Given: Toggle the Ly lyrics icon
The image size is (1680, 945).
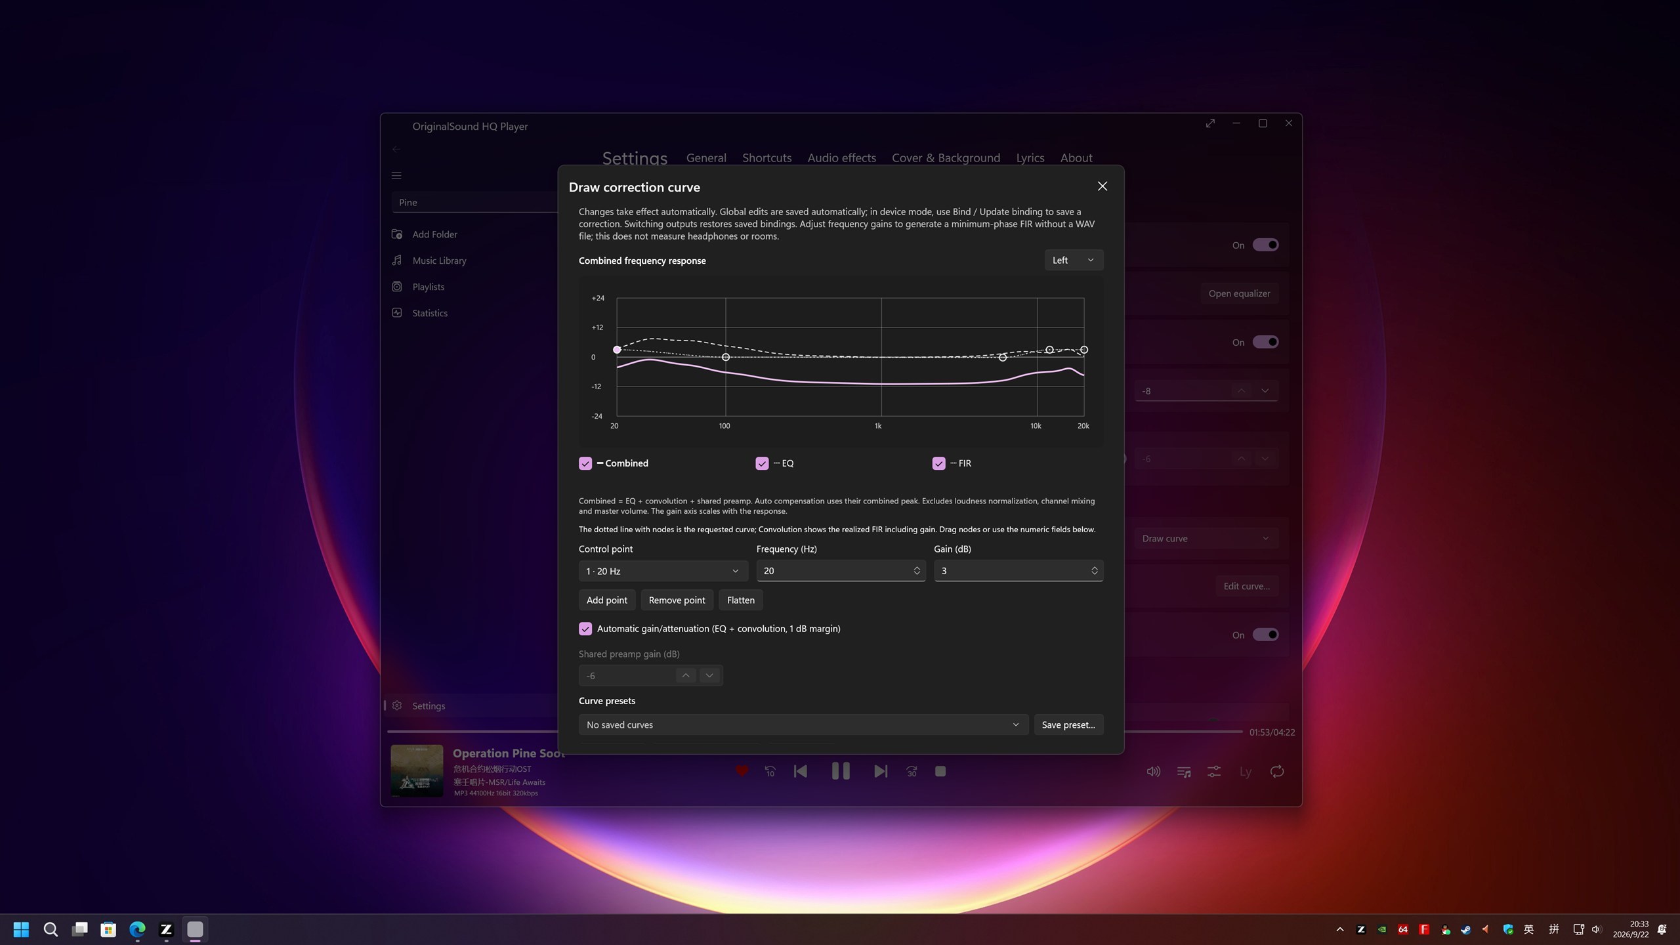Looking at the screenshot, I should [x=1246, y=772].
